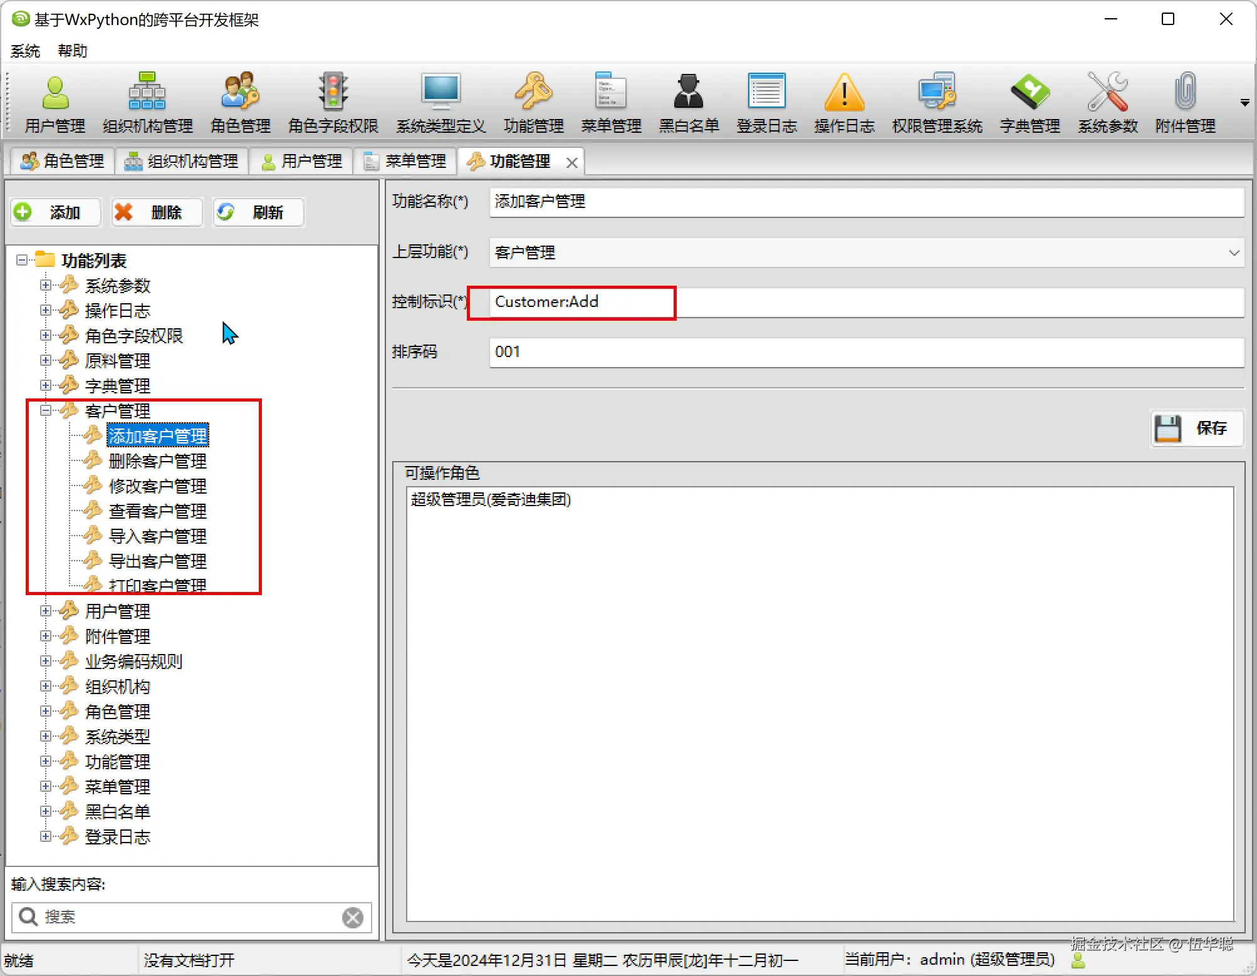Screen dimensions: 1257x976
Task: Expand the 用户管理 tree node
Action: 45,611
